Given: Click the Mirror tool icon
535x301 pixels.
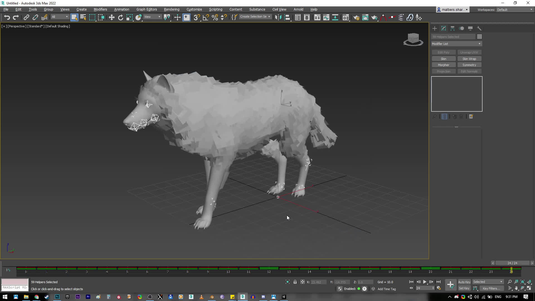Looking at the screenshot, I should (x=278, y=18).
